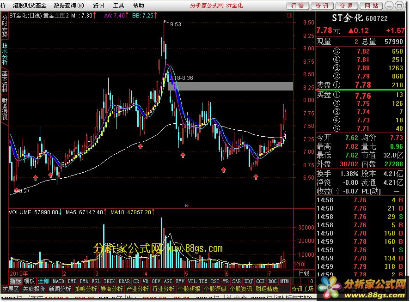410x302 pixels.
Task: Open the 港股期货基金 menu
Action: [30, 6]
